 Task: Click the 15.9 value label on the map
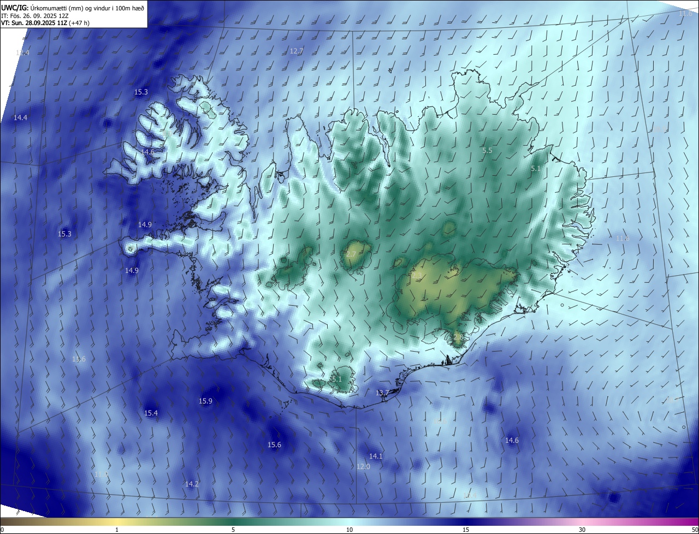[x=205, y=401]
